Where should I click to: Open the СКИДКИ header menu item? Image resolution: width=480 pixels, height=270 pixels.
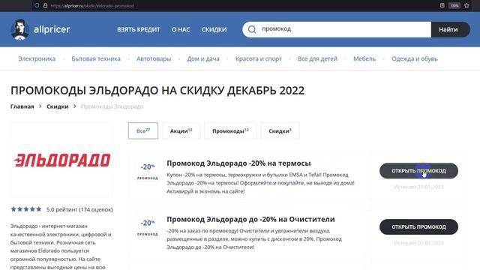pos(214,29)
